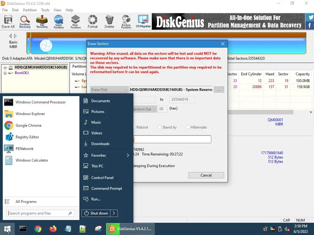
Task: Open command prompt from taskbar
Action: click(23, 229)
